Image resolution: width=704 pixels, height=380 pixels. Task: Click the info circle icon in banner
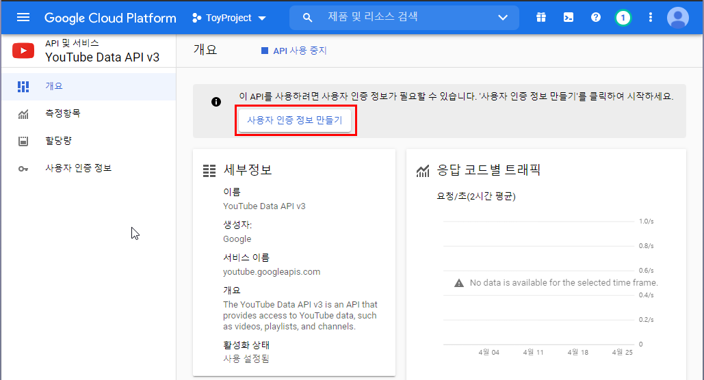click(x=216, y=102)
